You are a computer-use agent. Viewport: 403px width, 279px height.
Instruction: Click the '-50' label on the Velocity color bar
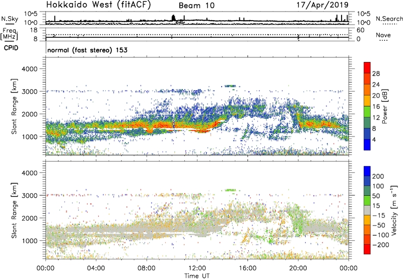click(379, 225)
